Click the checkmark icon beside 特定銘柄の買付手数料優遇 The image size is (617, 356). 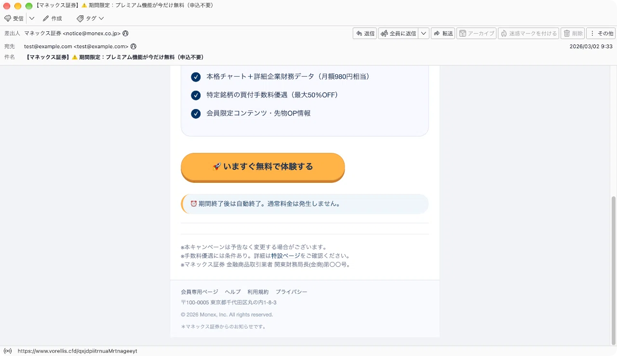(196, 95)
